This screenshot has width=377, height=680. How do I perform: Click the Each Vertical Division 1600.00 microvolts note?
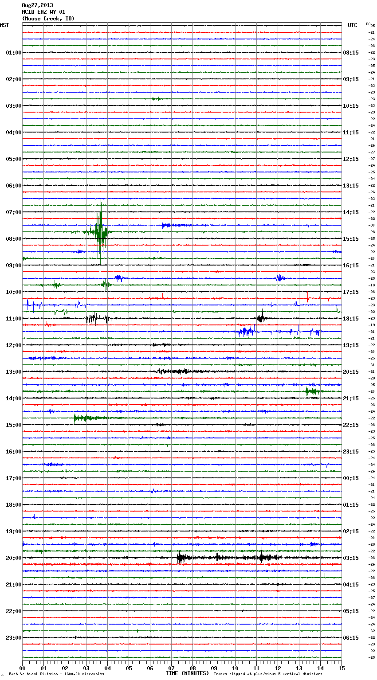click(56, 674)
